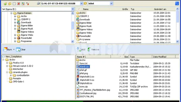Select TFT_Monitor_Flachbildschirm.jpg file
Image resolution: width=181 pixels, height=102 pixels.
point(95,90)
